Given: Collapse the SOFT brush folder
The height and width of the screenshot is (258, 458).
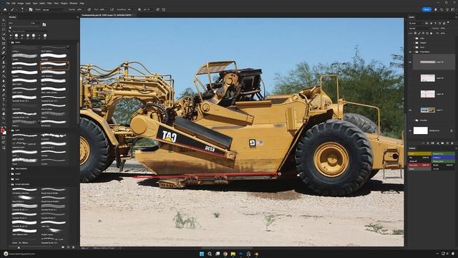Looking at the screenshot, I should pyautogui.click(x=9, y=130).
